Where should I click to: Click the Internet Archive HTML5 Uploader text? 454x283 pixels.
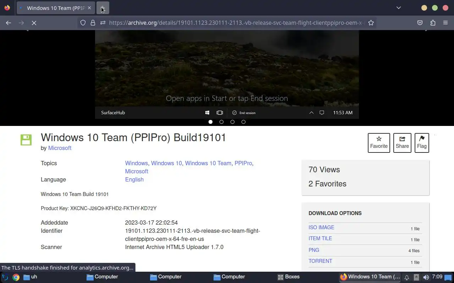(174, 247)
